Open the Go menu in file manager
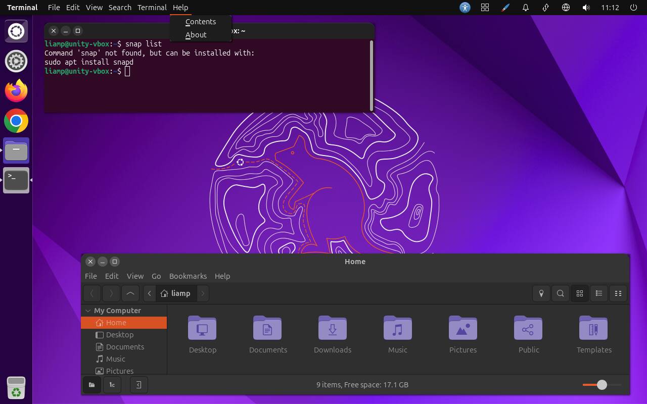This screenshot has height=404, width=647. (x=156, y=276)
